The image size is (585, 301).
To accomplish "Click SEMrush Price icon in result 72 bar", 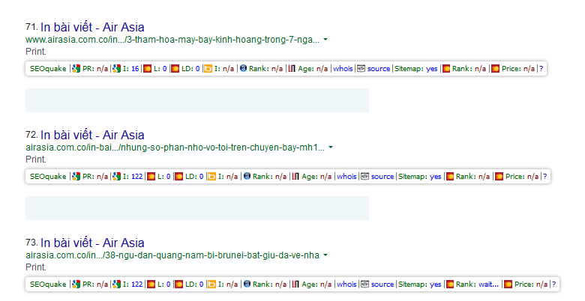I will pyautogui.click(x=499, y=177).
